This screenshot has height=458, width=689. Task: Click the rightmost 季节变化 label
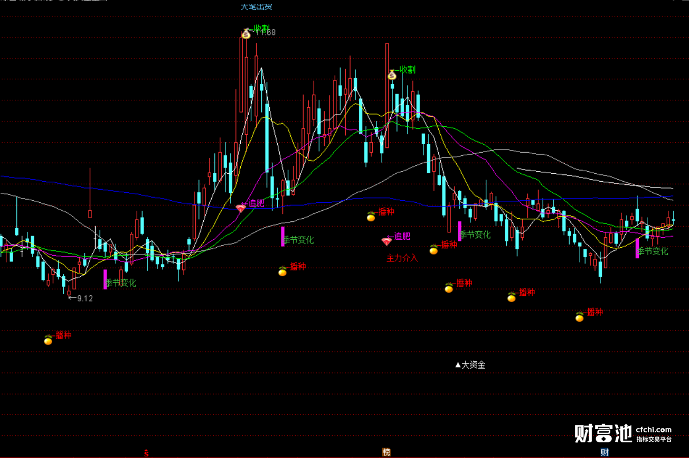pyautogui.click(x=653, y=251)
